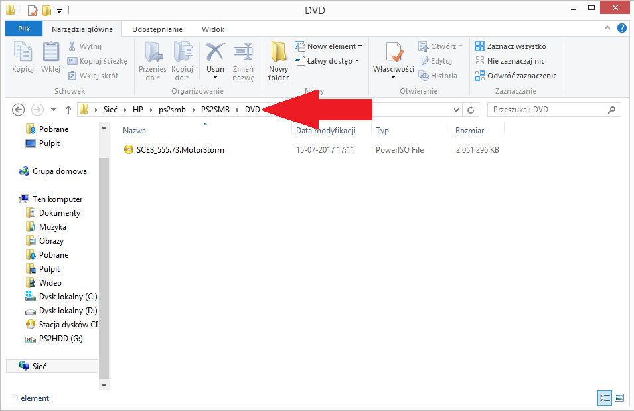634x411 pixels.
Task: Switch to Narzędzia główne tab
Action: 82,29
